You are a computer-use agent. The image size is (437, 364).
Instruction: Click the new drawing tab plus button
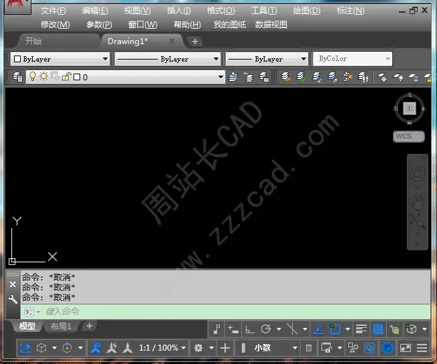tap(195, 41)
